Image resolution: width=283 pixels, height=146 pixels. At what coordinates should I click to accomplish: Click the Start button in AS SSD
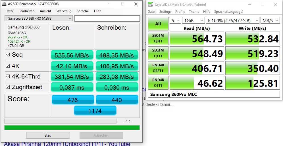point(48,135)
